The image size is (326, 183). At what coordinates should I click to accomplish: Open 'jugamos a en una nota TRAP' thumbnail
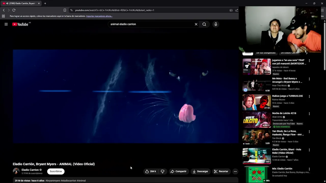pyautogui.click(x=257, y=67)
